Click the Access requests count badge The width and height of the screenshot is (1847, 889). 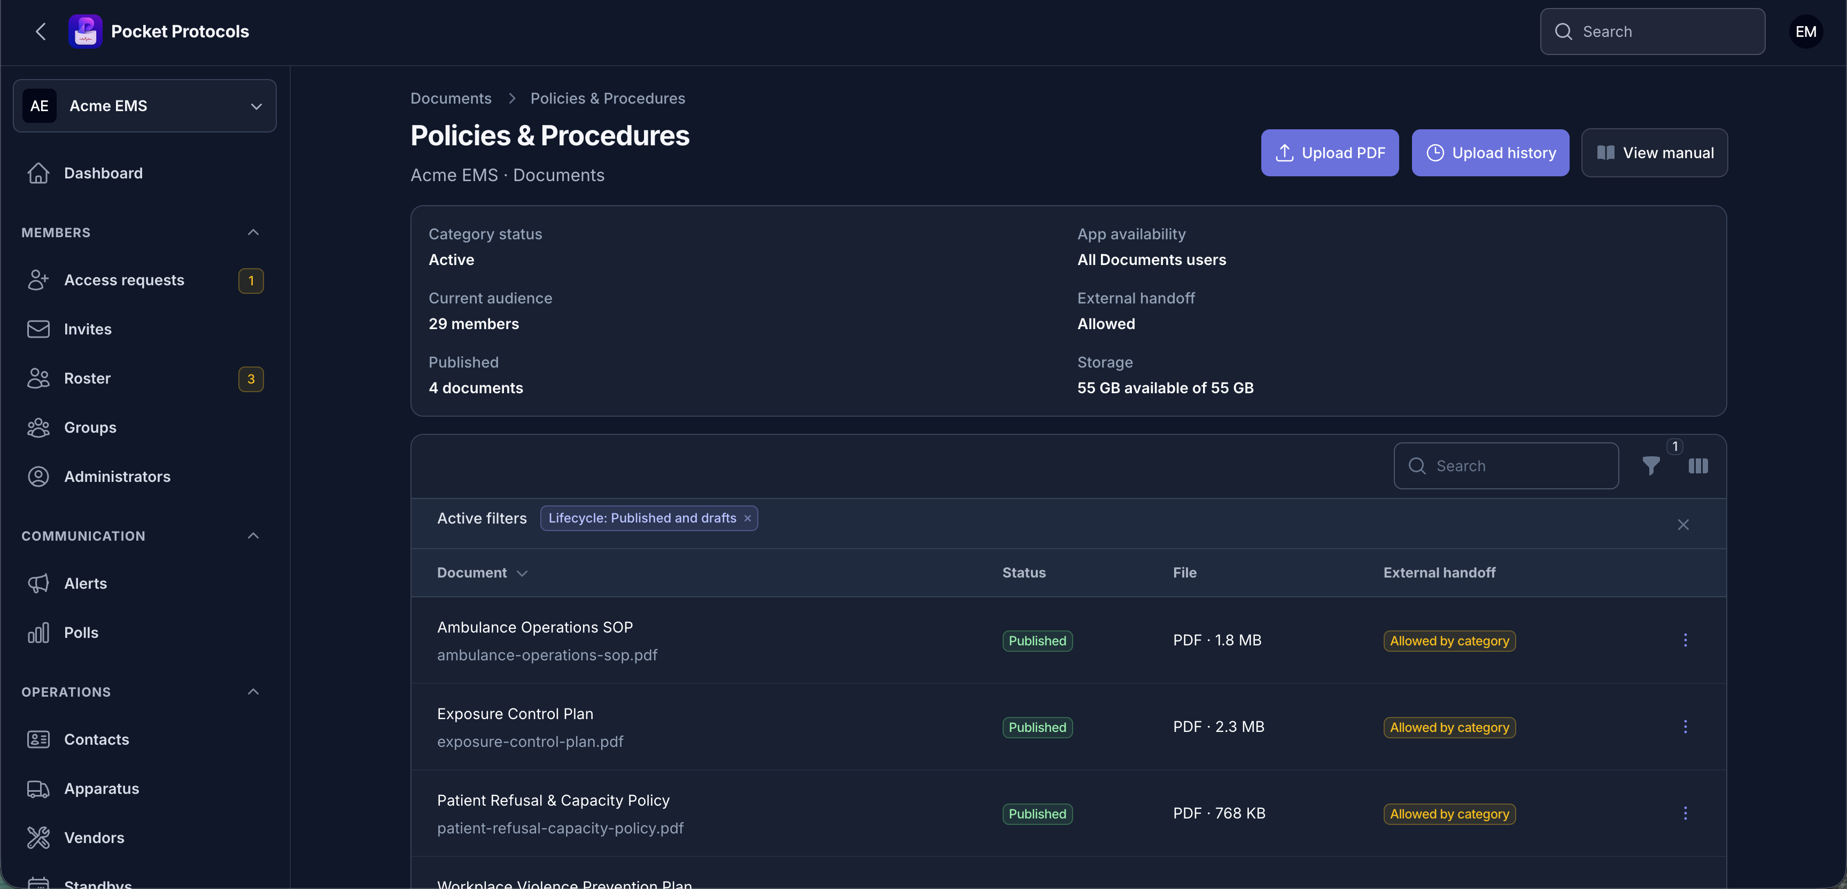coord(251,280)
